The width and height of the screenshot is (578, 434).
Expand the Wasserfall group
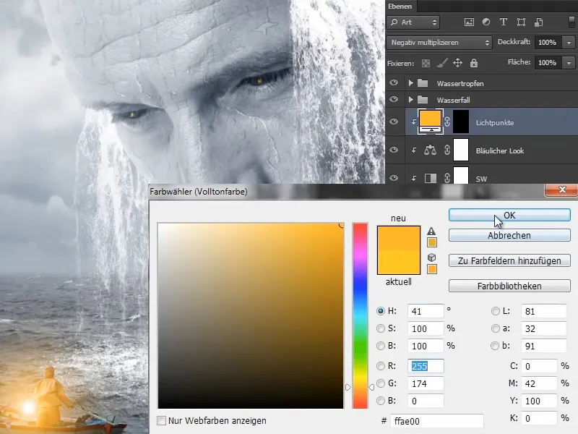[410, 100]
